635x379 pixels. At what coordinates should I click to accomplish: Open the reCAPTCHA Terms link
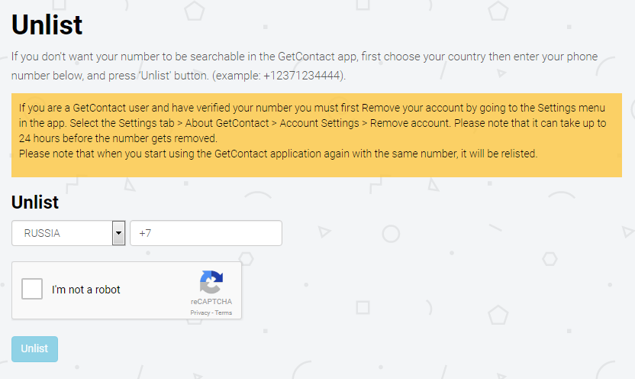[x=224, y=313]
